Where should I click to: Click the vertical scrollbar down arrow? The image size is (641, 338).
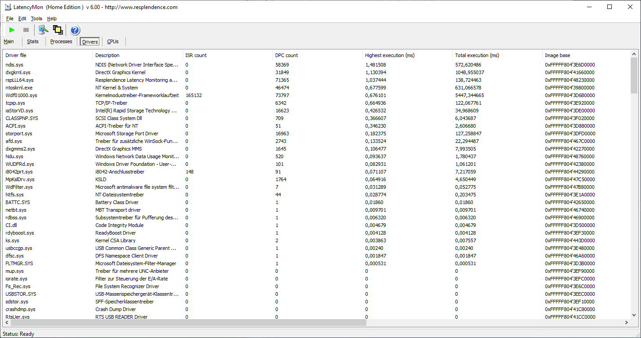pos(634,315)
